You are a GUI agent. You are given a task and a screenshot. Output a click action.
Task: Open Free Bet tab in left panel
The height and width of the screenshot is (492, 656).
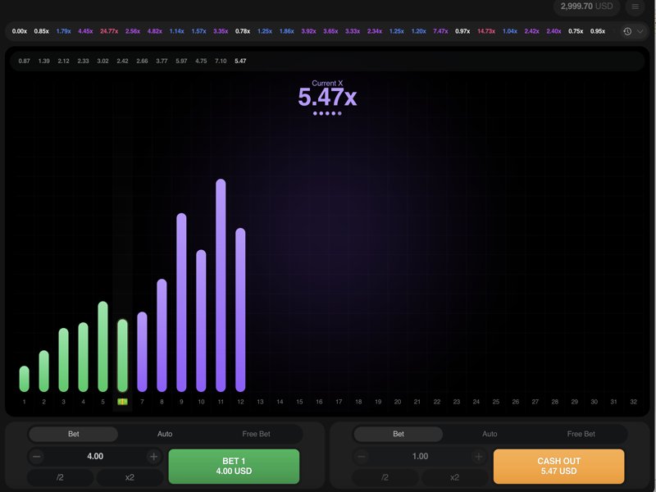256,434
